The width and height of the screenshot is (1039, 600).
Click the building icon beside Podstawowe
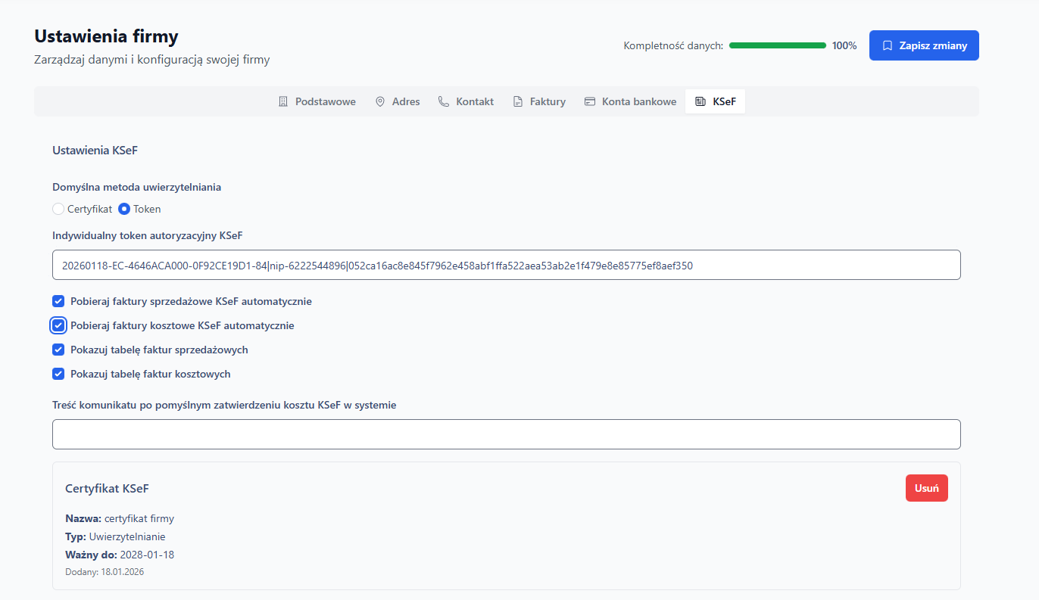(x=283, y=101)
